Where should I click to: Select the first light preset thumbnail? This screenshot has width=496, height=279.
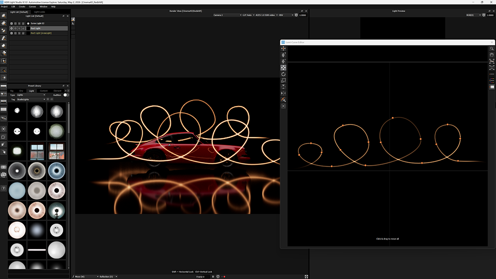[17, 111]
